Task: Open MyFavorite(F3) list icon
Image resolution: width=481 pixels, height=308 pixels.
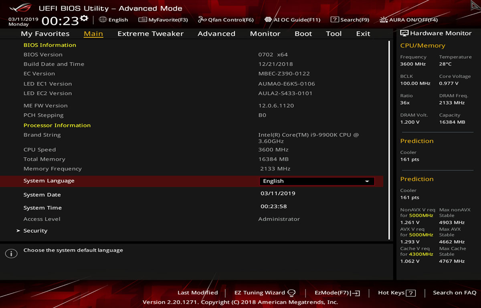Action: click(142, 20)
